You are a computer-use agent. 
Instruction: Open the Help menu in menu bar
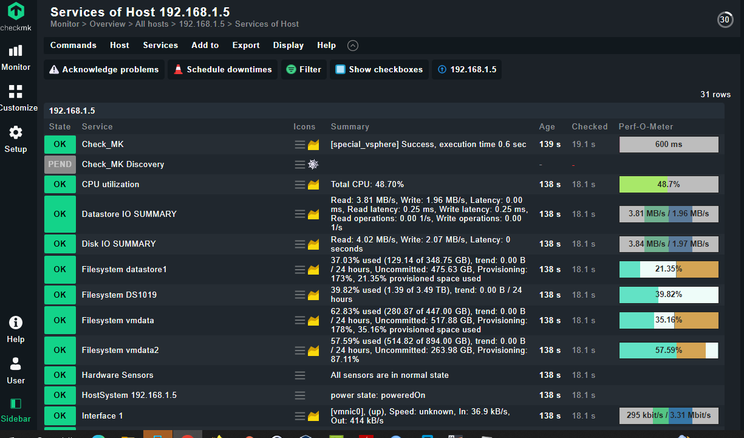coord(327,46)
